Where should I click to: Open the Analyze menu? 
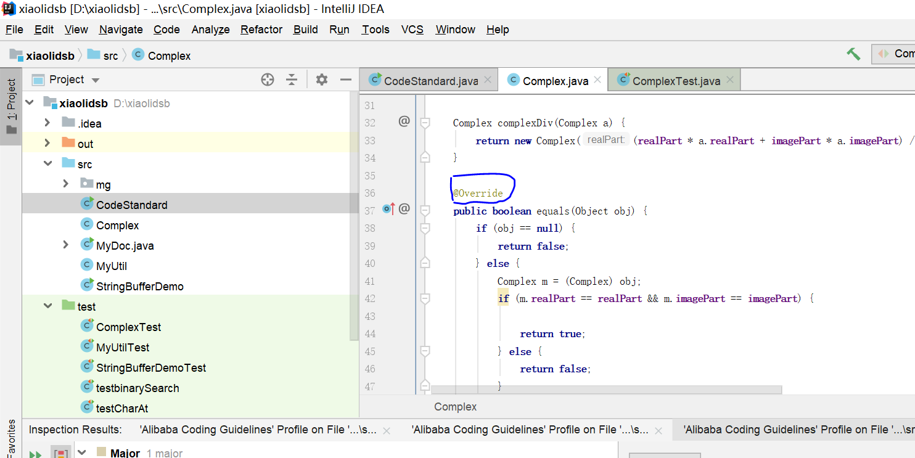pos(210,30)
